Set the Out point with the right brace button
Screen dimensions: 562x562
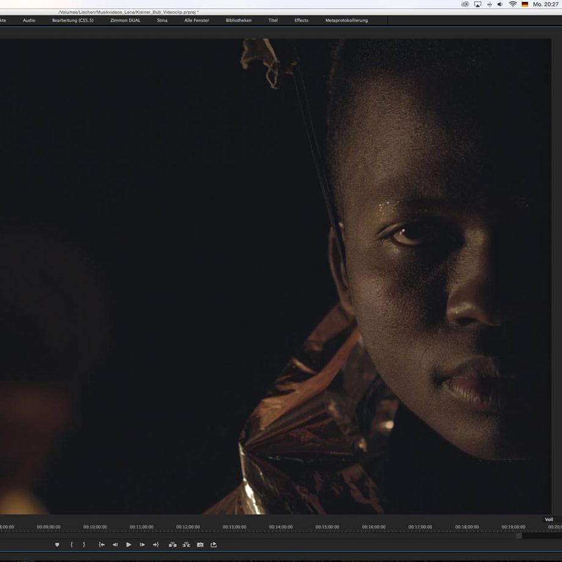point(84,545)
